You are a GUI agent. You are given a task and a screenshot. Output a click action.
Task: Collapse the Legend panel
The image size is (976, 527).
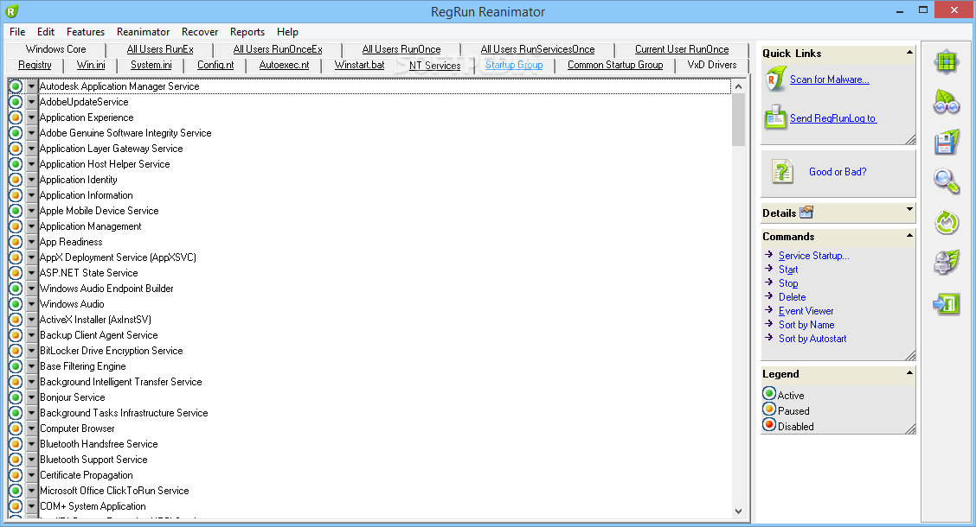[x=909, y=373]
